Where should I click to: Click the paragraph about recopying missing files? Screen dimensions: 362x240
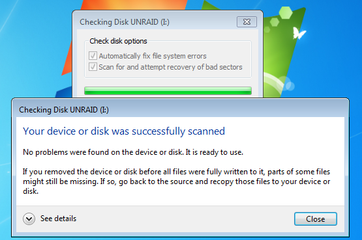tap(176, 181)
